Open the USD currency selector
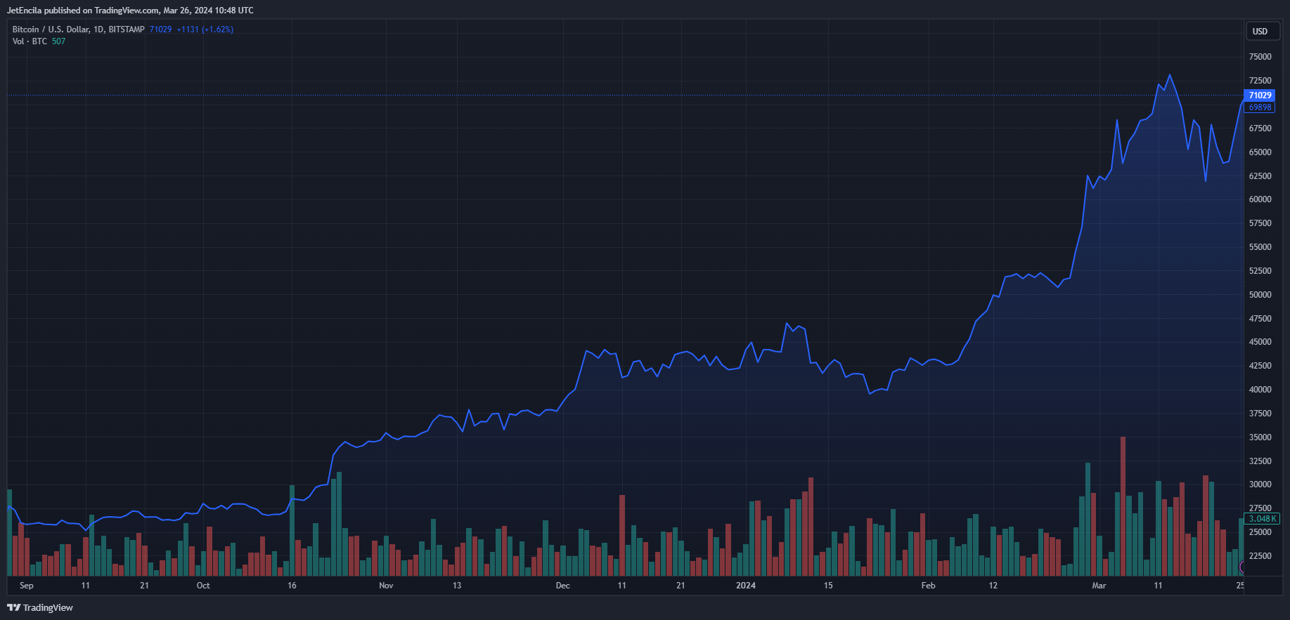The height and width of the screenshot is (620, 1290). tap(1261, 32)
